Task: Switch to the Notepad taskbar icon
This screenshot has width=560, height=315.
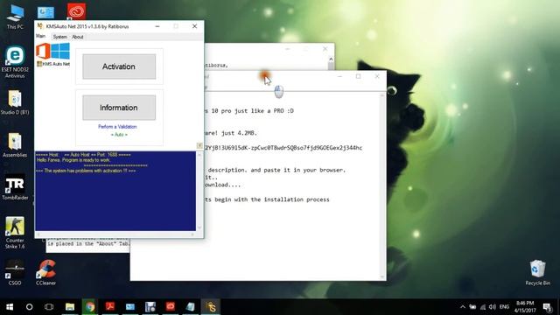Action: point(191,307)
